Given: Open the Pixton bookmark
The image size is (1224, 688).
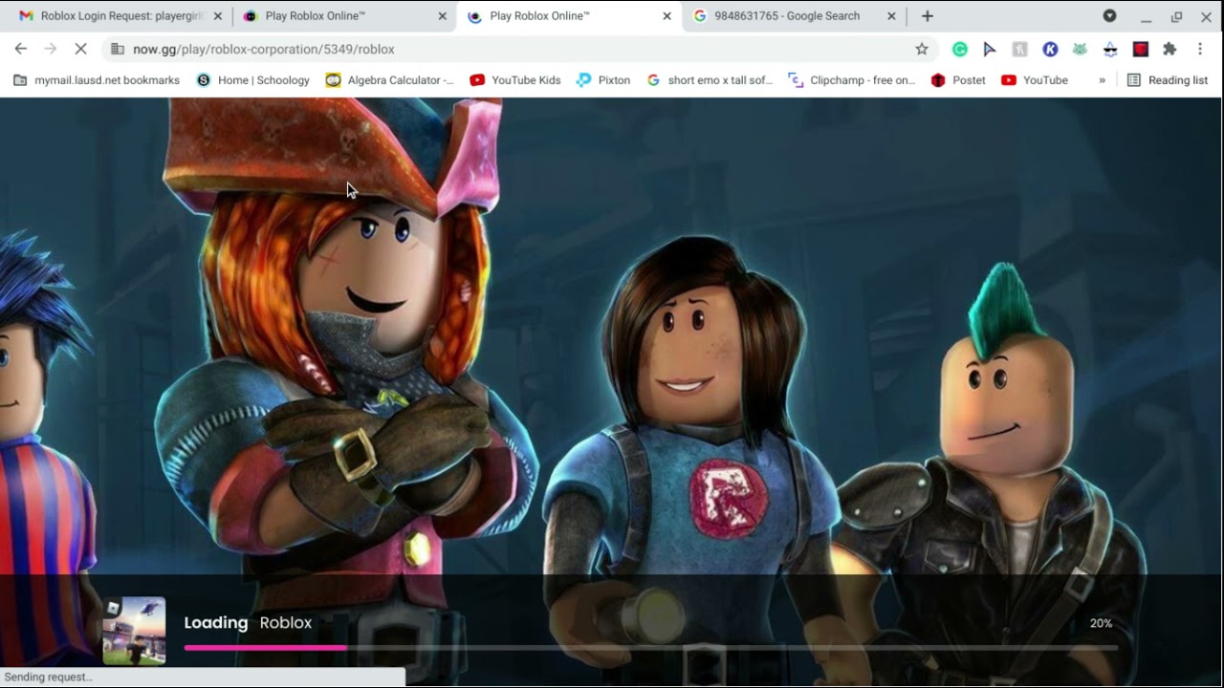Looking at the screenshot, I should [603, 80].
